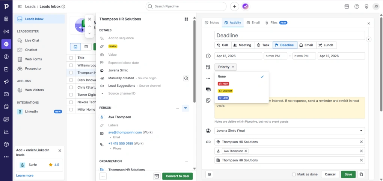Select Low priority option
The width and height of the screenshot is (383, 181).
click(x=223, y=98)
